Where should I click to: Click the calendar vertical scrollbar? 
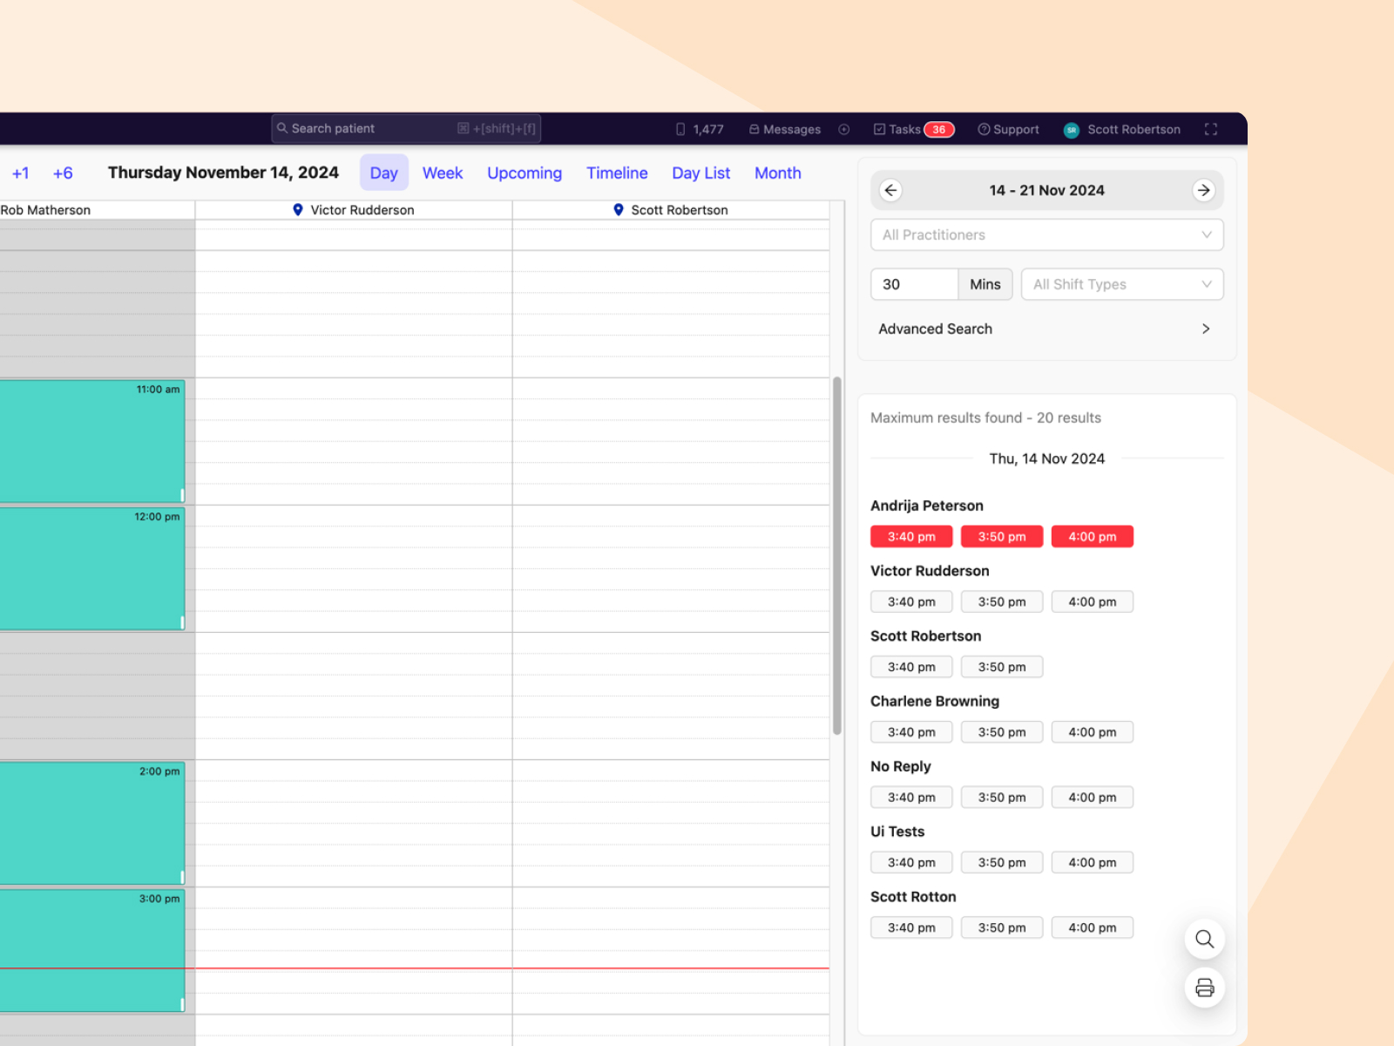tap(837, 555)
